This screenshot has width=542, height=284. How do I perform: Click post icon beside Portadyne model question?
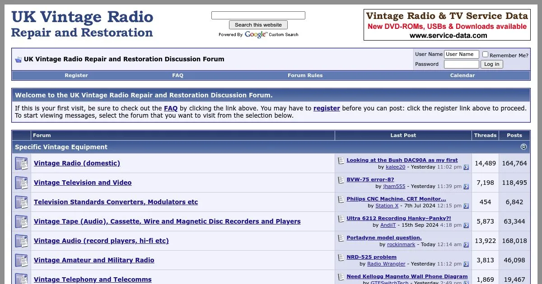[x=341, y=238]
